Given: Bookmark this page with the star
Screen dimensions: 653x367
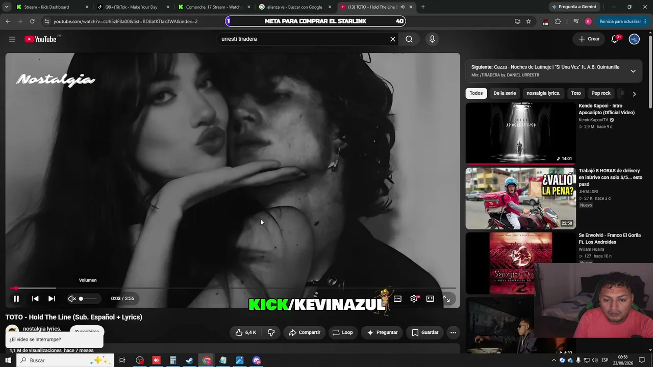Looking at the screenshot, I should 529,21.
